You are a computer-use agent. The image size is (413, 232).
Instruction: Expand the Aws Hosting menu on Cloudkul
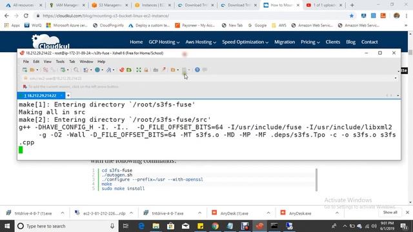coord(201,42)
